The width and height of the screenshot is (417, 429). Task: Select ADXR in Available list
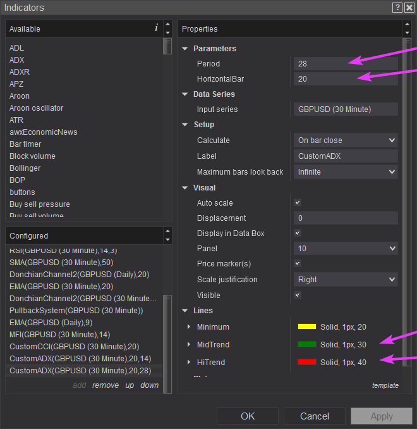[x=20, y=72]
